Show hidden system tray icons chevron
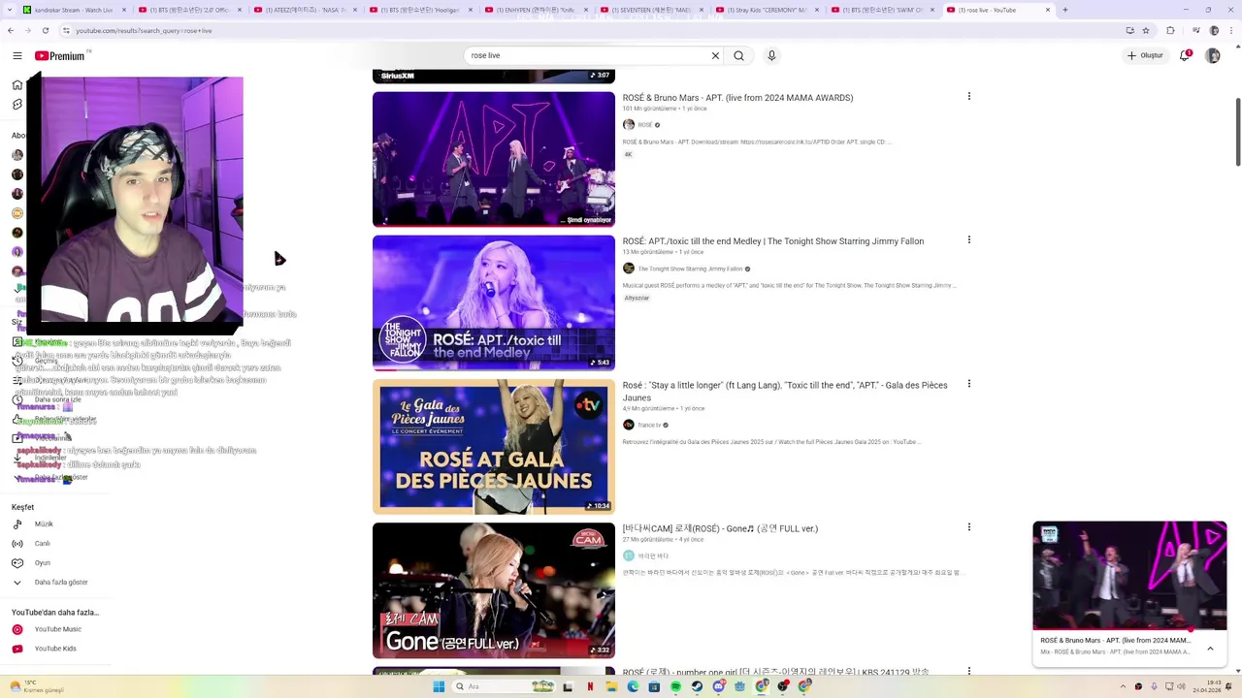The height and width of the screenshot is (698, 1242). click(x=1123, y=686)
